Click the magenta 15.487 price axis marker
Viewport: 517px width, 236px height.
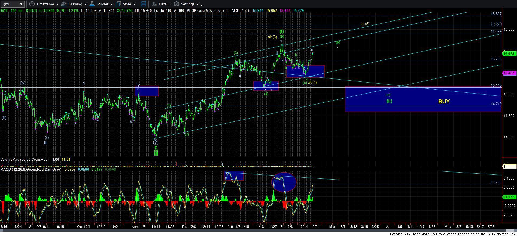coord(509,73)
